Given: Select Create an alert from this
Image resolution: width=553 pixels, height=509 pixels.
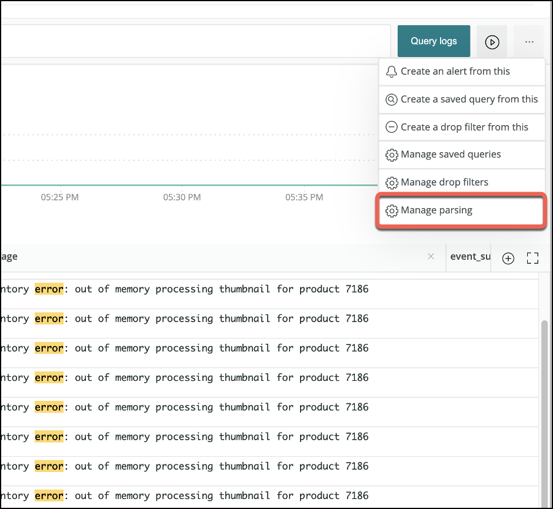Looking at the screenshot, I should 455,71.
